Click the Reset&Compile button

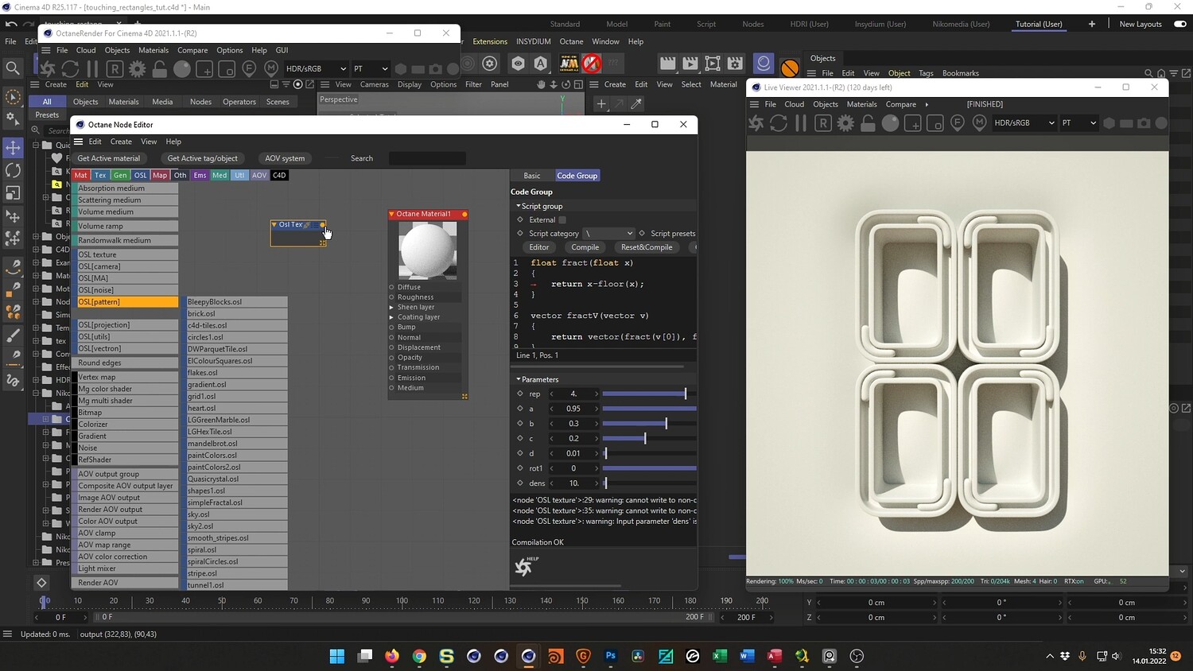(647, 247)
